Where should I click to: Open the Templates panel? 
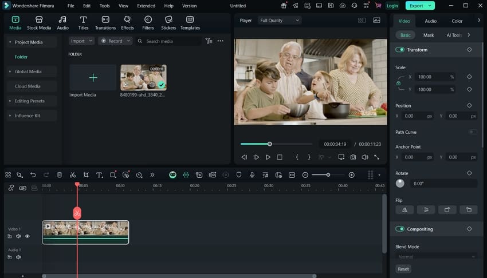pyautogui.click(x=190, y=23)
